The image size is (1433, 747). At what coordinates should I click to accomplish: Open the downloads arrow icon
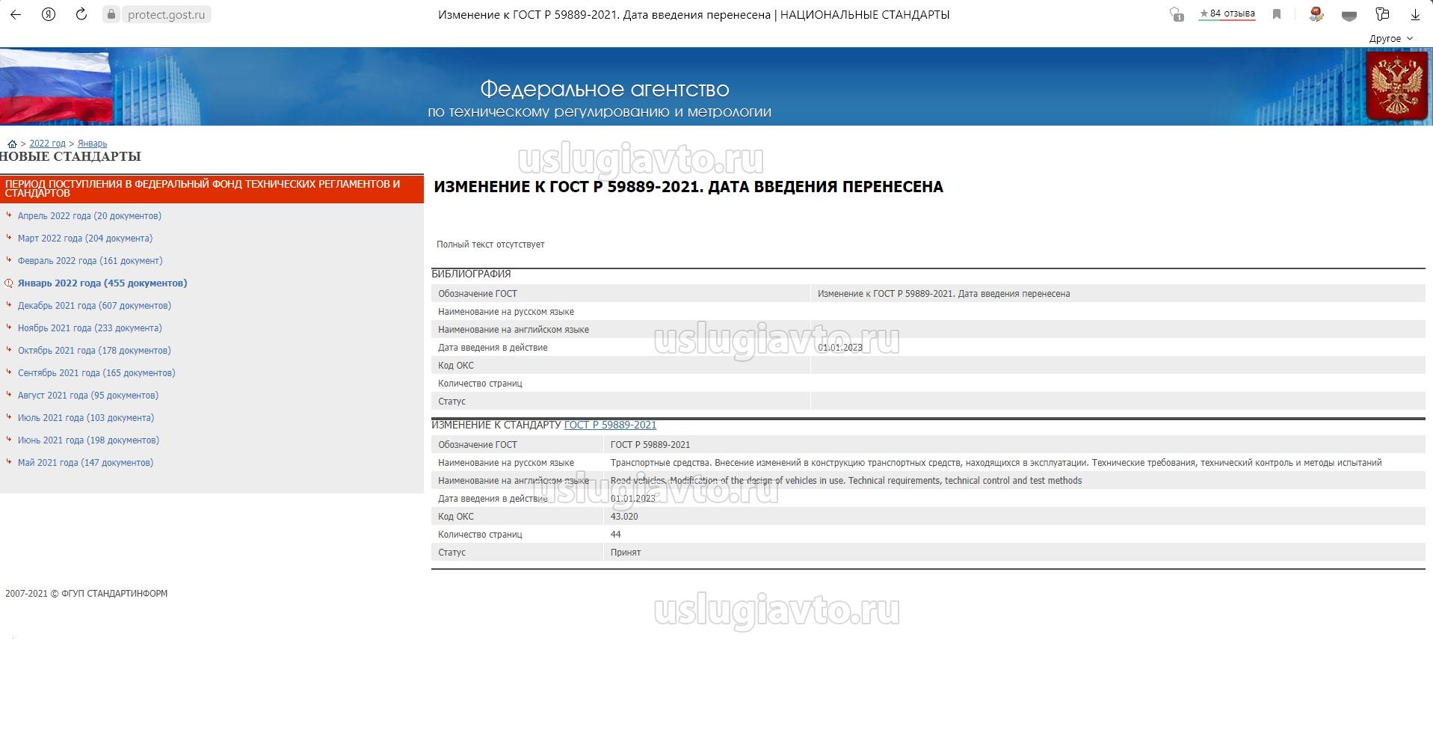click(1415, 14)
